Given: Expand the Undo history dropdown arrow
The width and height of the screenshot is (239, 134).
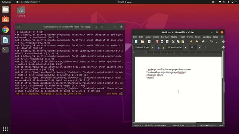Looking at the screenshot, I should (x=200, y=42).
